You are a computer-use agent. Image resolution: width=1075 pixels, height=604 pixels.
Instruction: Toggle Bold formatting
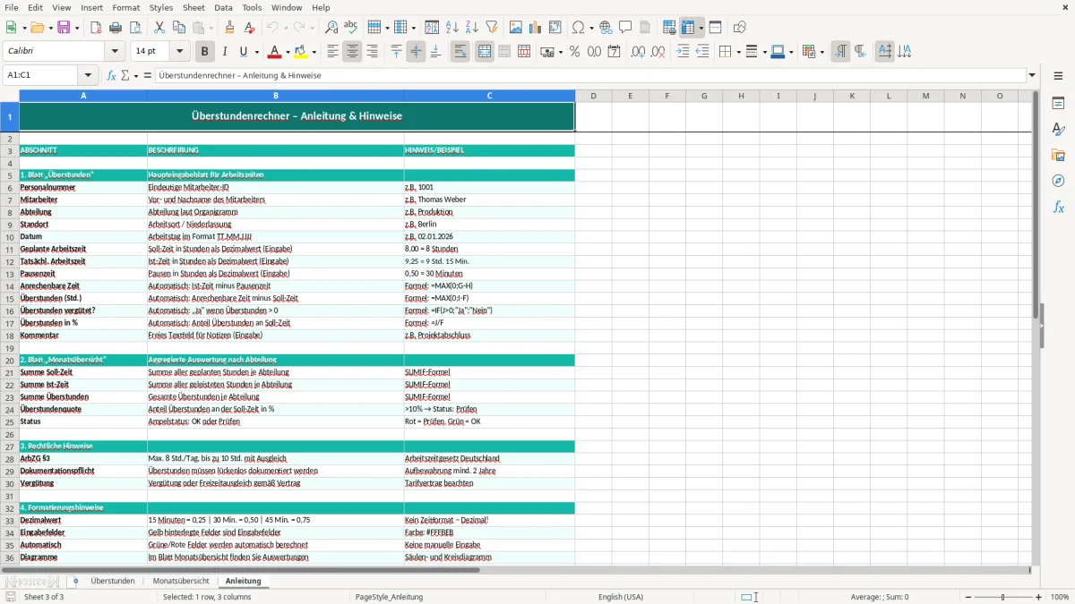click(x=205, y=52)
